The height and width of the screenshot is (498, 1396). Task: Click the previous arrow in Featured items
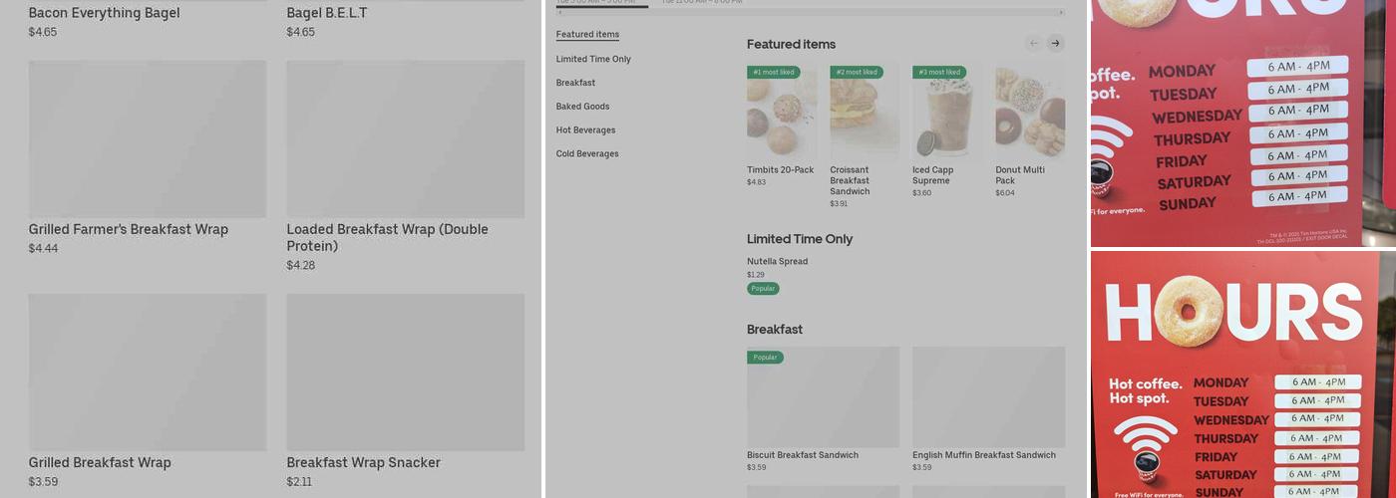(1034, 43)
